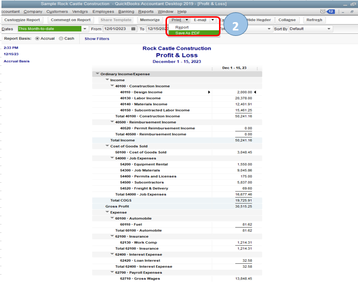Click the 62710 Gross Wages amount 13,848.45
358x282 pixels.
click(244, 279)
